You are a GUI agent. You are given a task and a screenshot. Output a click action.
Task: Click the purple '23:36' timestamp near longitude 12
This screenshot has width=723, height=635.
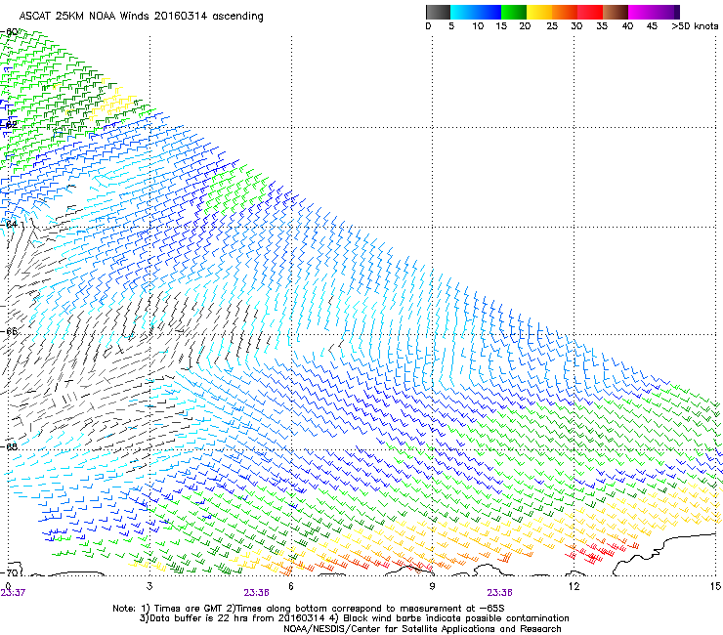(500, 593)
